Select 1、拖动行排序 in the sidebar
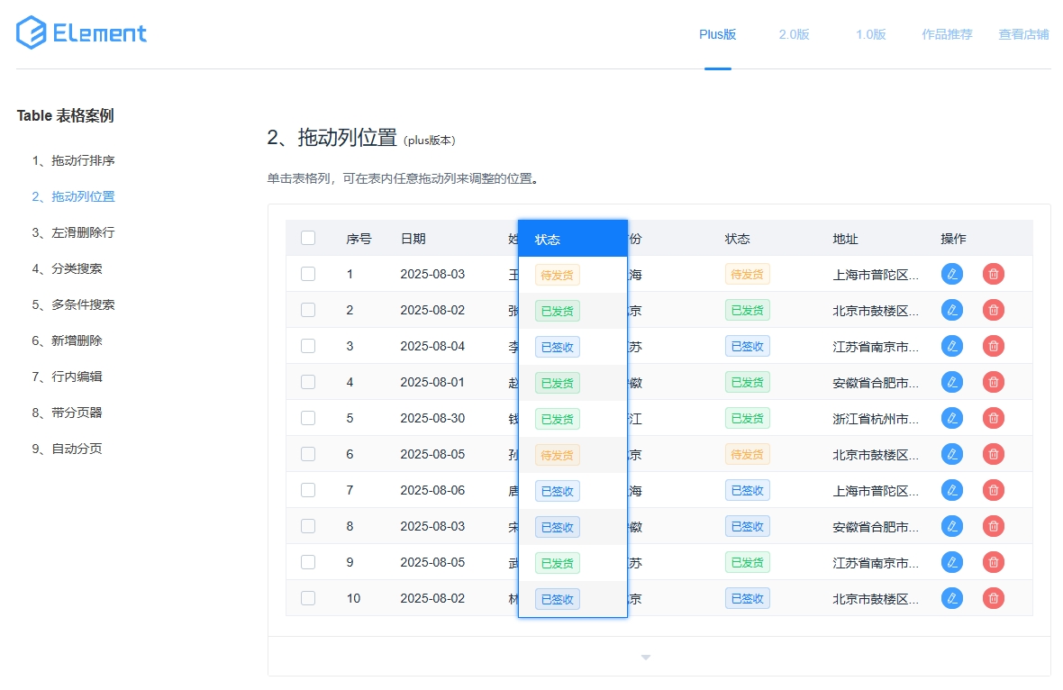 point(74,161)
